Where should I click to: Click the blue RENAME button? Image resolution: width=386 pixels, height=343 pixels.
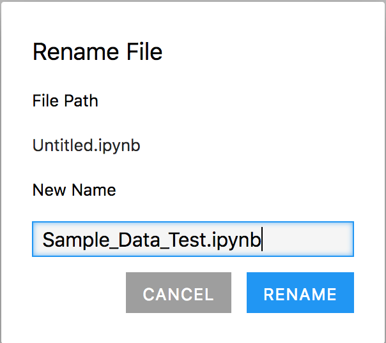click(x=300, y=293)
